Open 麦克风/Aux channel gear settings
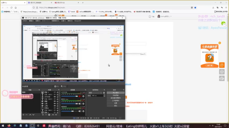 tap(83, 104)
